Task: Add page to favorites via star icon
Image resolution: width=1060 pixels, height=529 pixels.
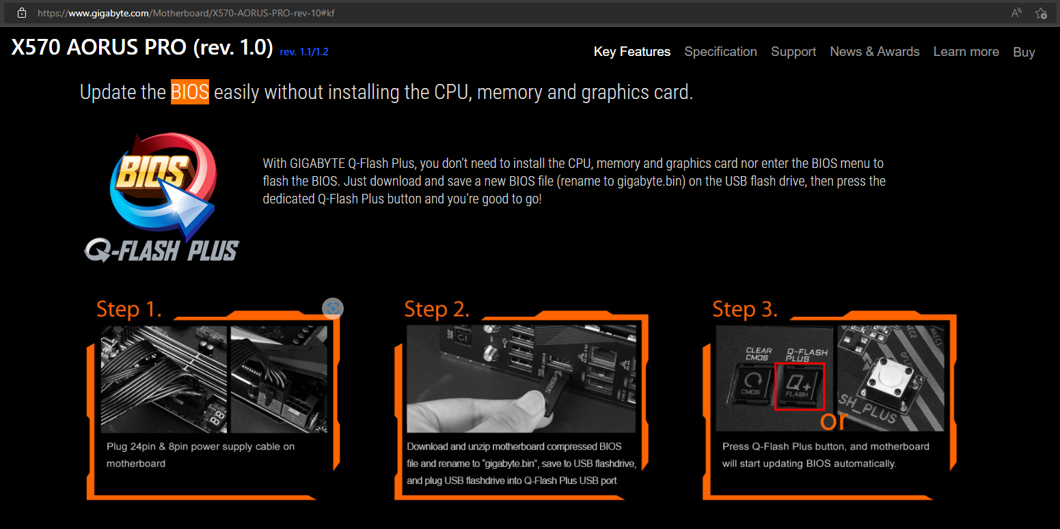Action: (1041, 13)
